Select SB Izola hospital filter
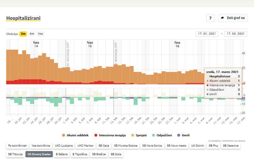The image size is (254, 165). [x=117, y=155]
